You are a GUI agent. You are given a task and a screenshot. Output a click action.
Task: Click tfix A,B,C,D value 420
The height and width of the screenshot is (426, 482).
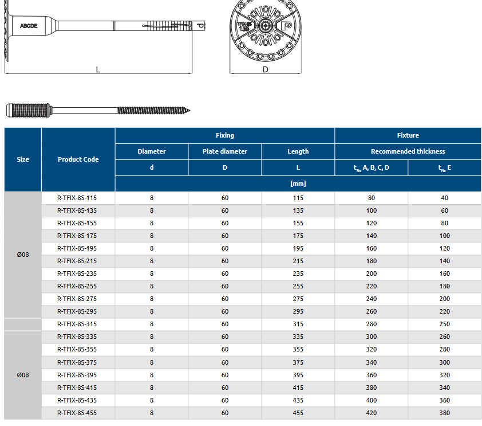[372, 413]
